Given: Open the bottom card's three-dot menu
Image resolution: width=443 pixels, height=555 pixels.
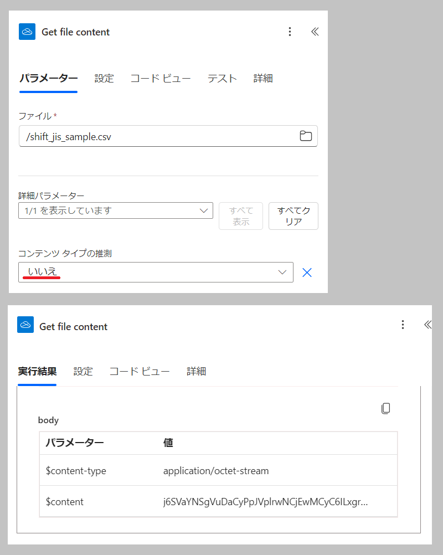Looking at the screenshot, I should pyautogui.click(x=403, y=325).
